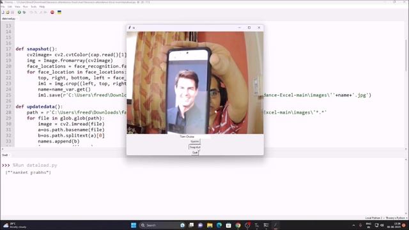Open Google Chrome from taskbar
This screenshot has width=409, height=230.
238,226
